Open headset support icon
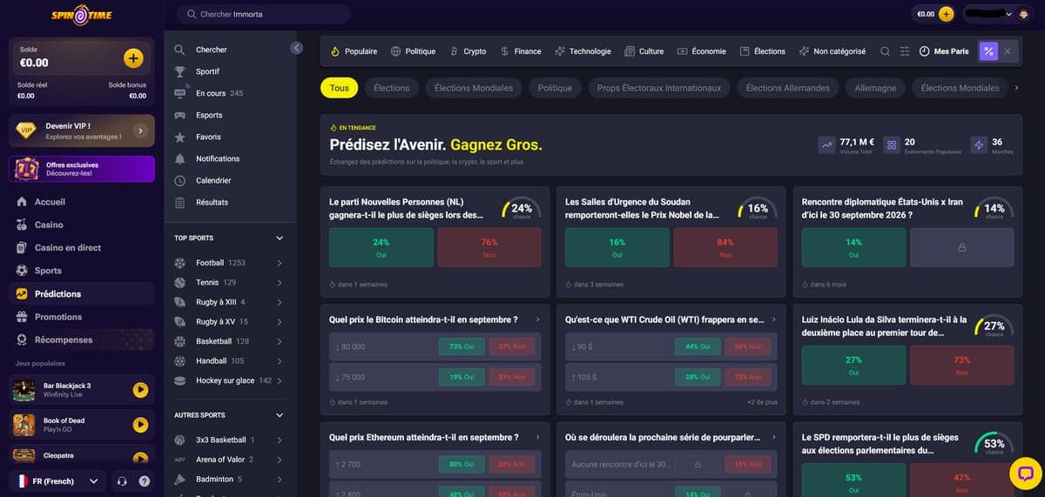 tap(122, 480)
